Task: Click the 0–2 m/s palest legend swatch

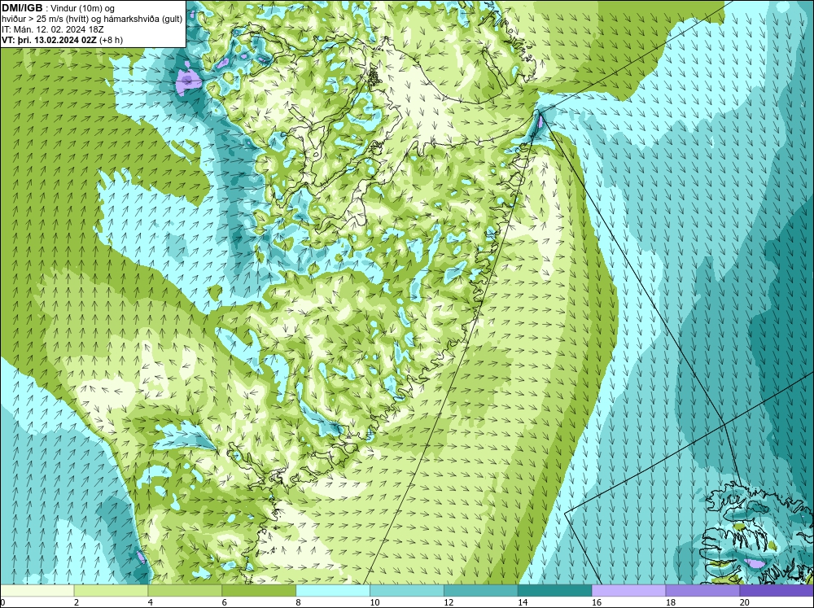Action: (37, 590)
